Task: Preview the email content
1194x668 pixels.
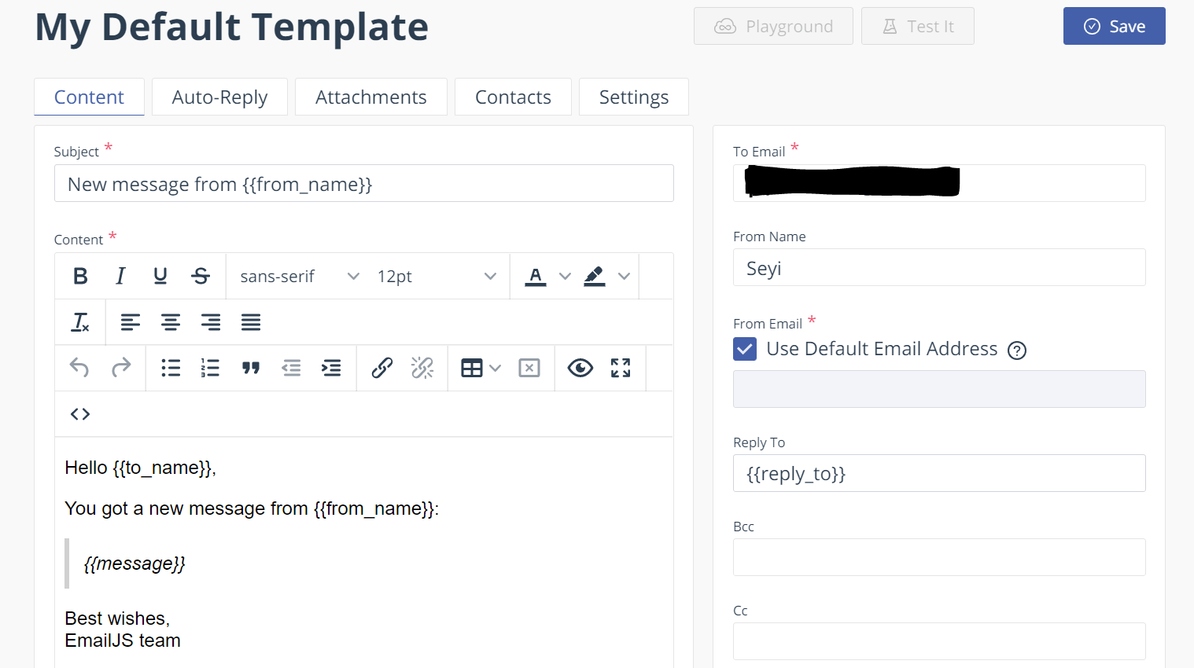Action: 580,367
